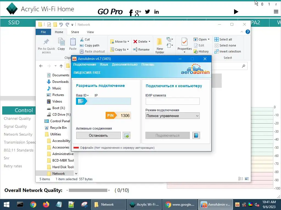Screen dimensions: 281x210
Task: Click Select none in Explorer ribbon
Action: pyautogui.click(x=225, y=45)
